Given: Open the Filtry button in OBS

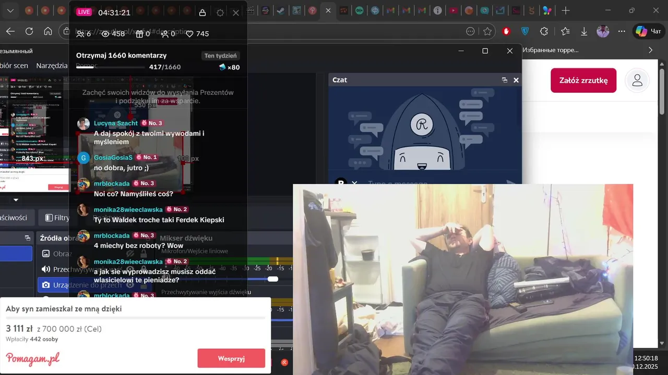Looking at the screenshot, I should [56, 218].
